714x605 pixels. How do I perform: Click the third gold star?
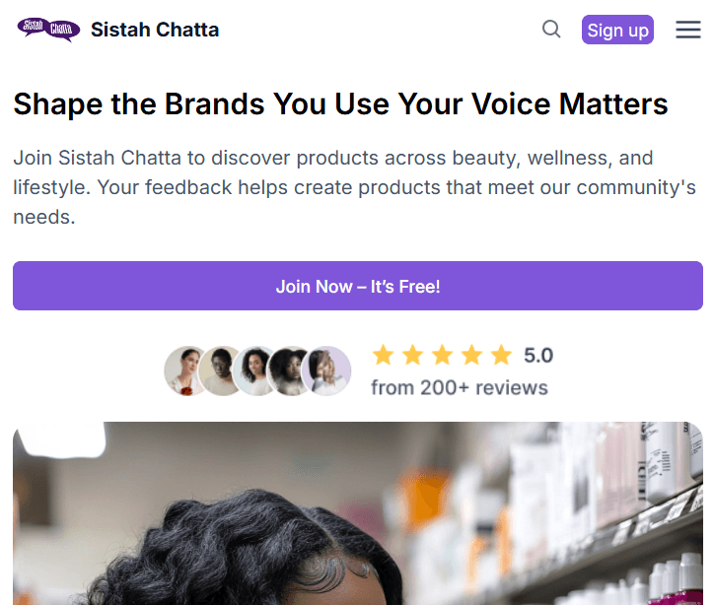[443, 356]
